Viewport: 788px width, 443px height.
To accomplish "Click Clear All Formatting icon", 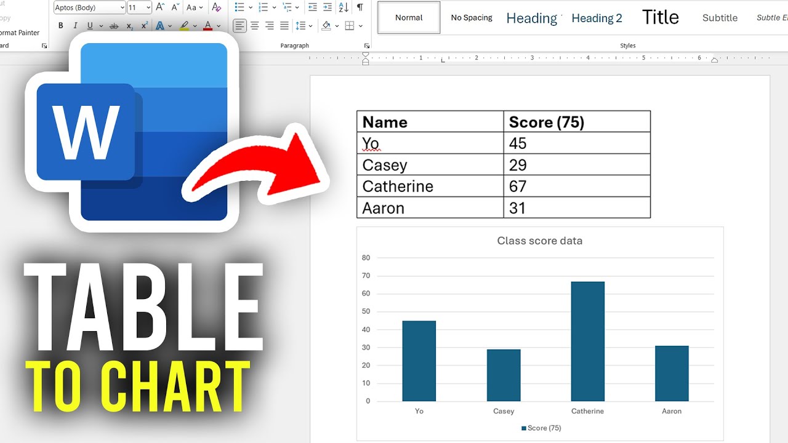I will (x=216, y=7).
